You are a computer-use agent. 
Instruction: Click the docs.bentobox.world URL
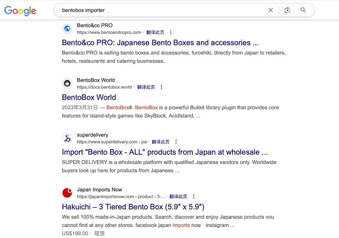(104, 87)
